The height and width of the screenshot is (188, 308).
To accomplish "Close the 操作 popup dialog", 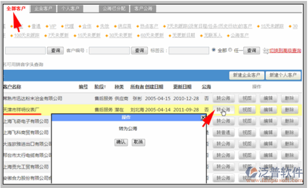I will [x=203, y=117].
